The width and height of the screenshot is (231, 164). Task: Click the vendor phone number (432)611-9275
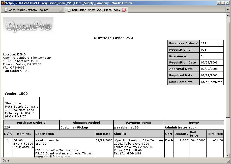tap(16, 117)
